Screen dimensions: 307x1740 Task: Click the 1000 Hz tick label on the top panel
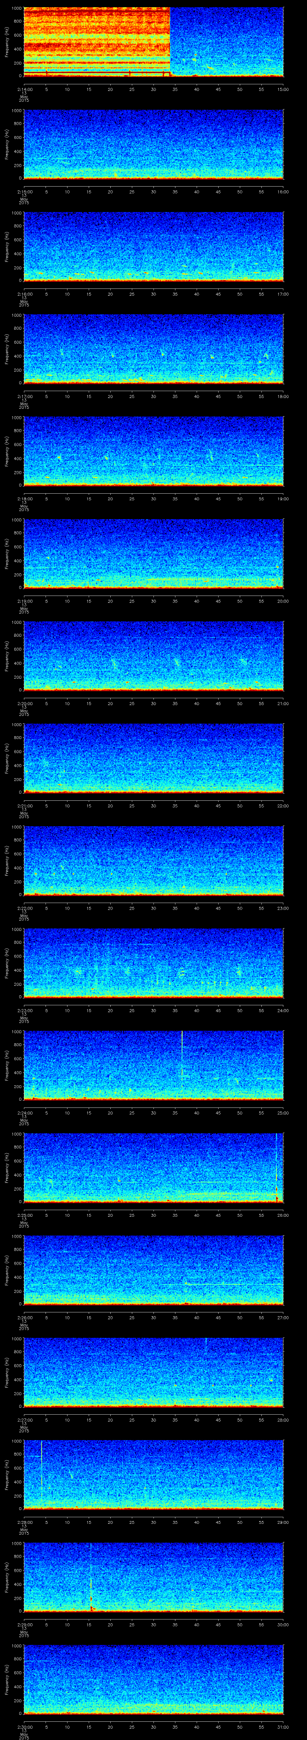(16, 9)
